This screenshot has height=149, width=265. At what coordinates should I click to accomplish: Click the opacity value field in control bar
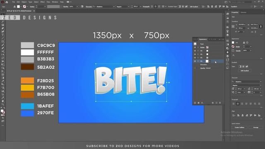coord(73,7)
